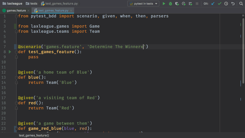Click the Team import name on line 4
This screenshot has height=138, width=245.
pos(94,31)
